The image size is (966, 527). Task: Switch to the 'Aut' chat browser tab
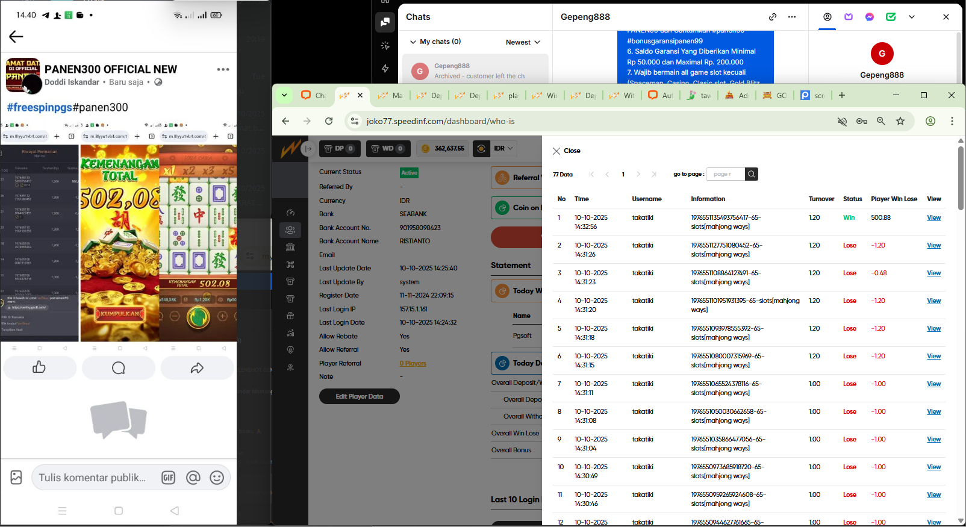(661, 95)
